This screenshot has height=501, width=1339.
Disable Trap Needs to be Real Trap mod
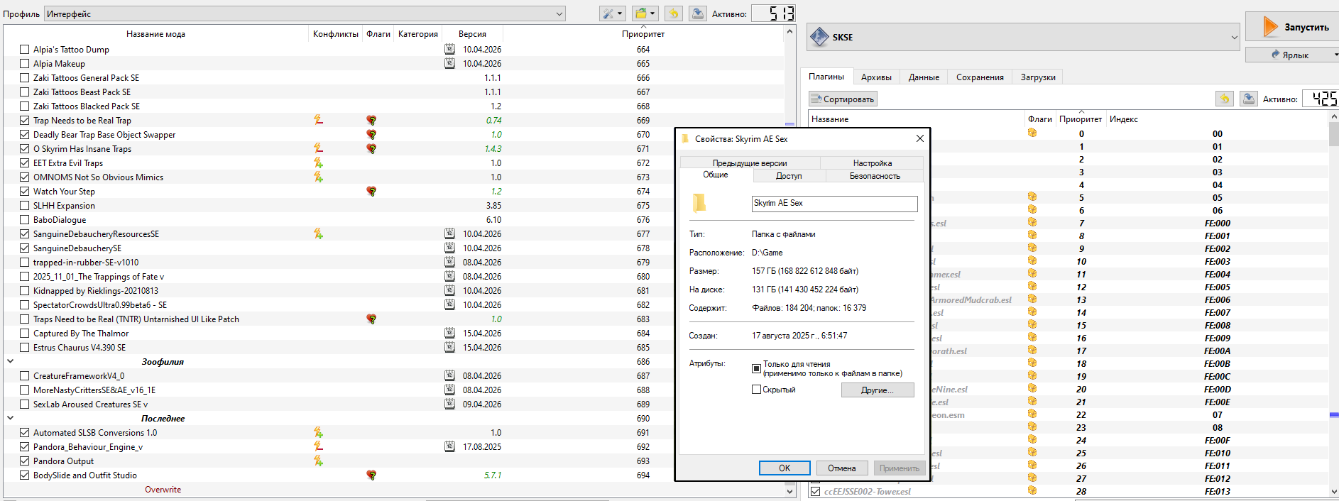[25, 120]
